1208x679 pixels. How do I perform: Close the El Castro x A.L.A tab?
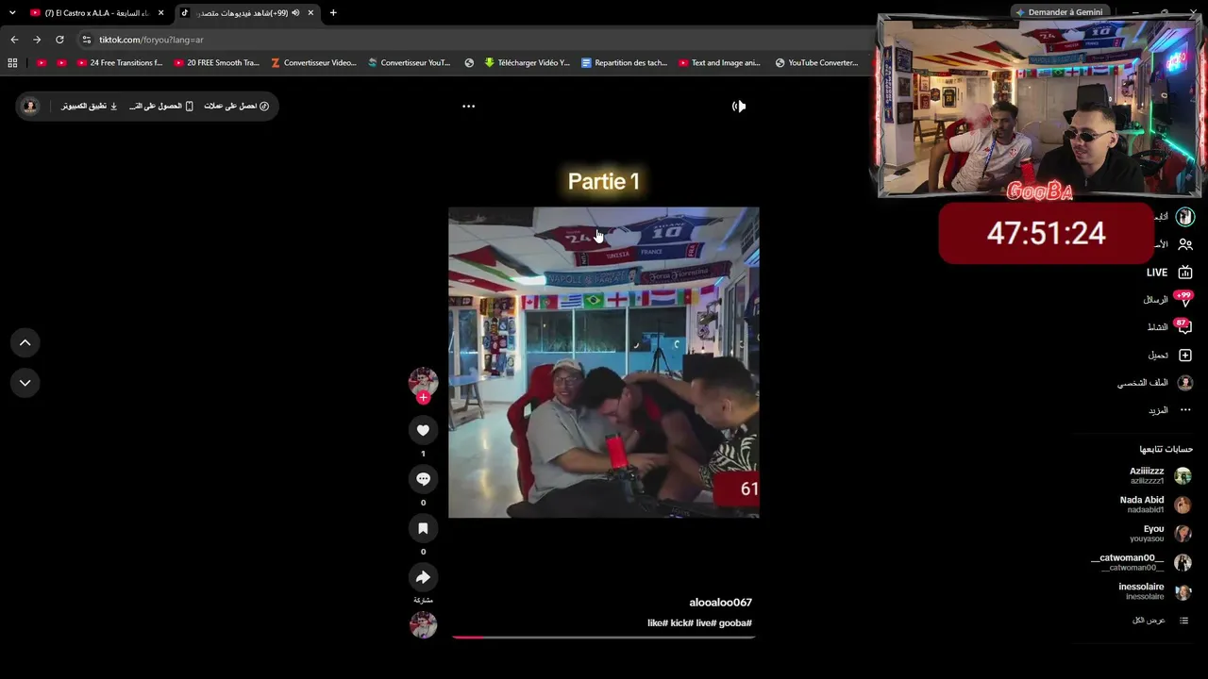point(160,13)
